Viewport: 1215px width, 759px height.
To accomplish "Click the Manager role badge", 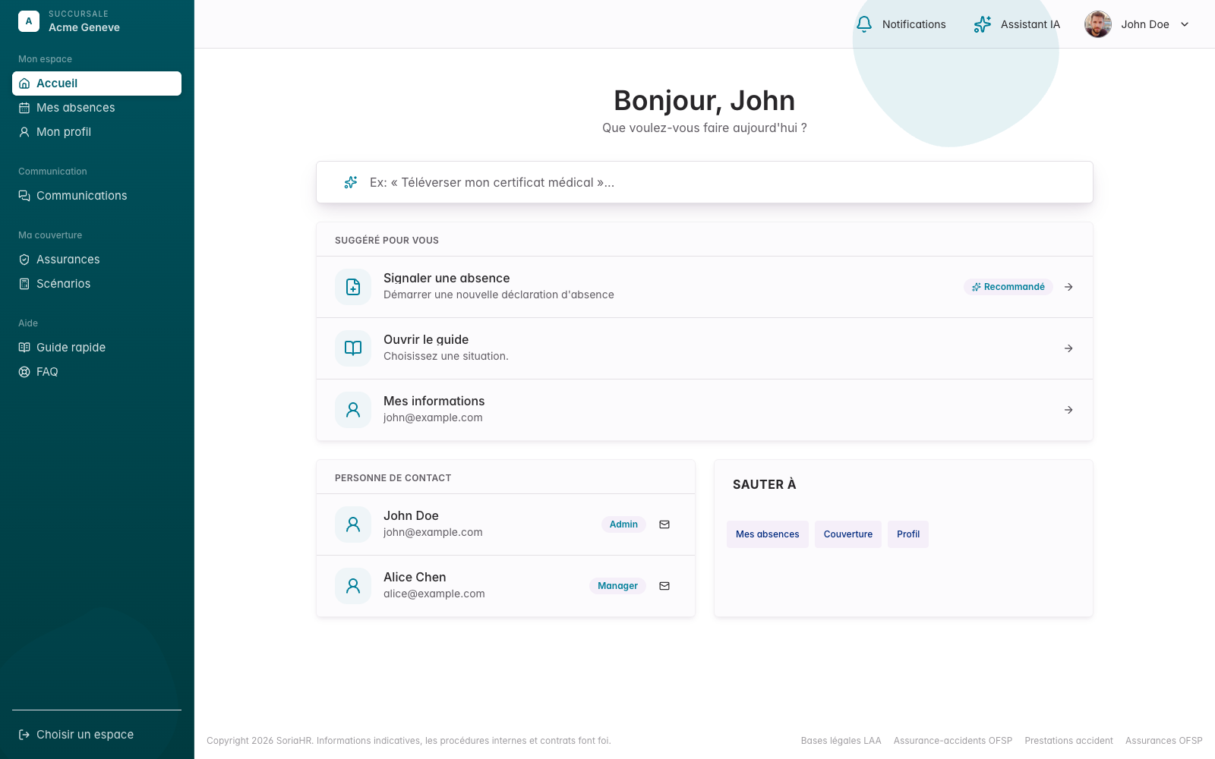I will (617, 586).
